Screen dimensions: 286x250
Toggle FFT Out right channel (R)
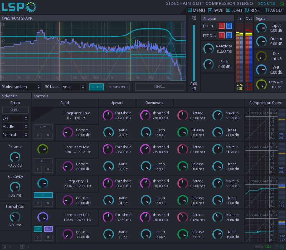coord(229,35)
